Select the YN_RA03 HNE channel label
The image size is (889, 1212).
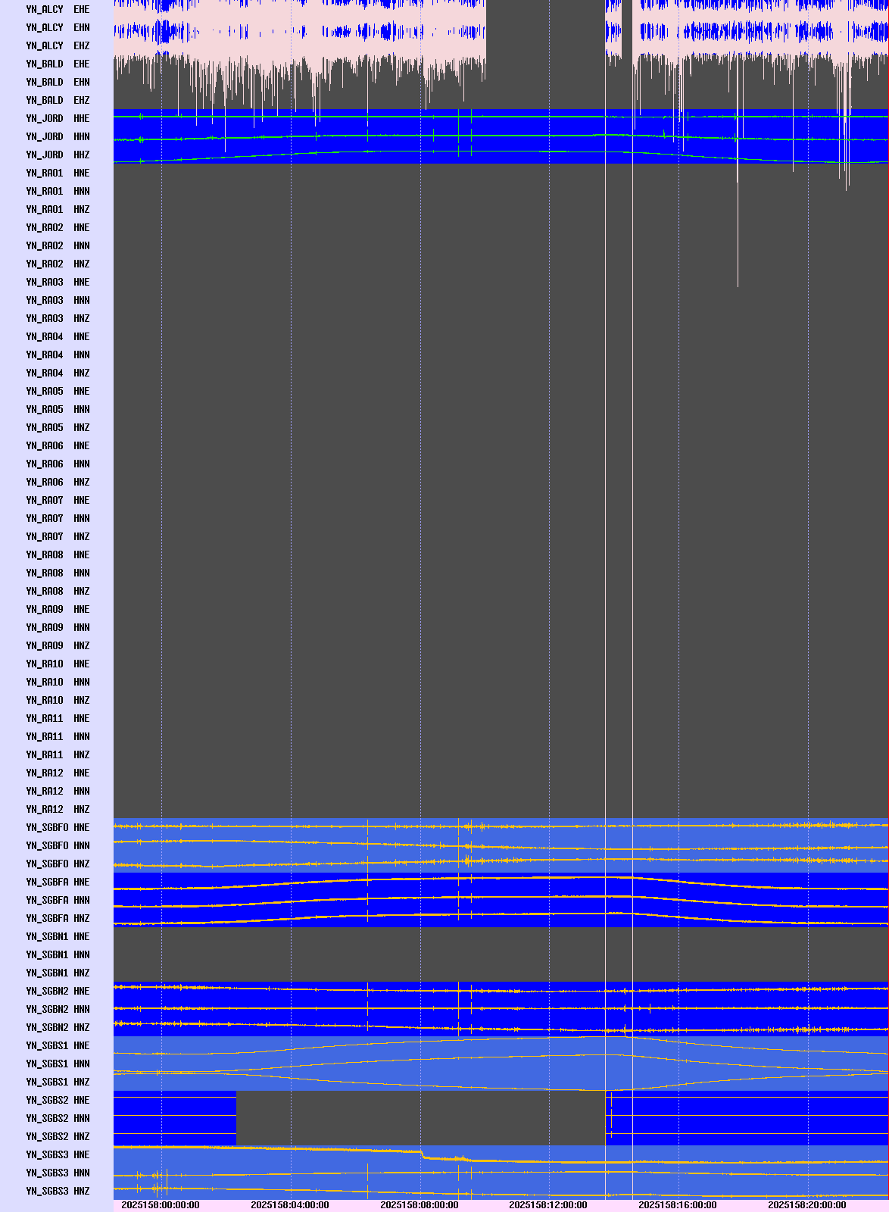58,282
